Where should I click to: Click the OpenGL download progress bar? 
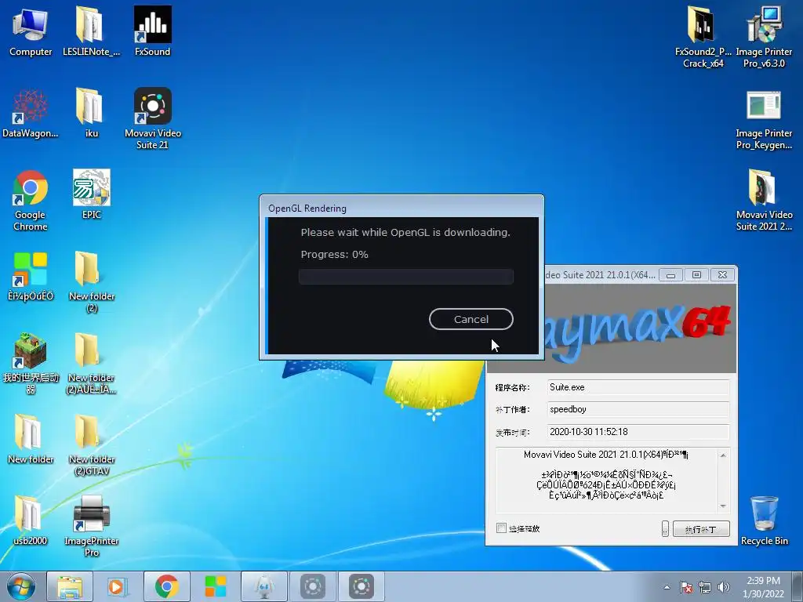coord(406,277)
